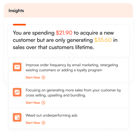Click arrow circle beside third Start Now

click(43, 123)
